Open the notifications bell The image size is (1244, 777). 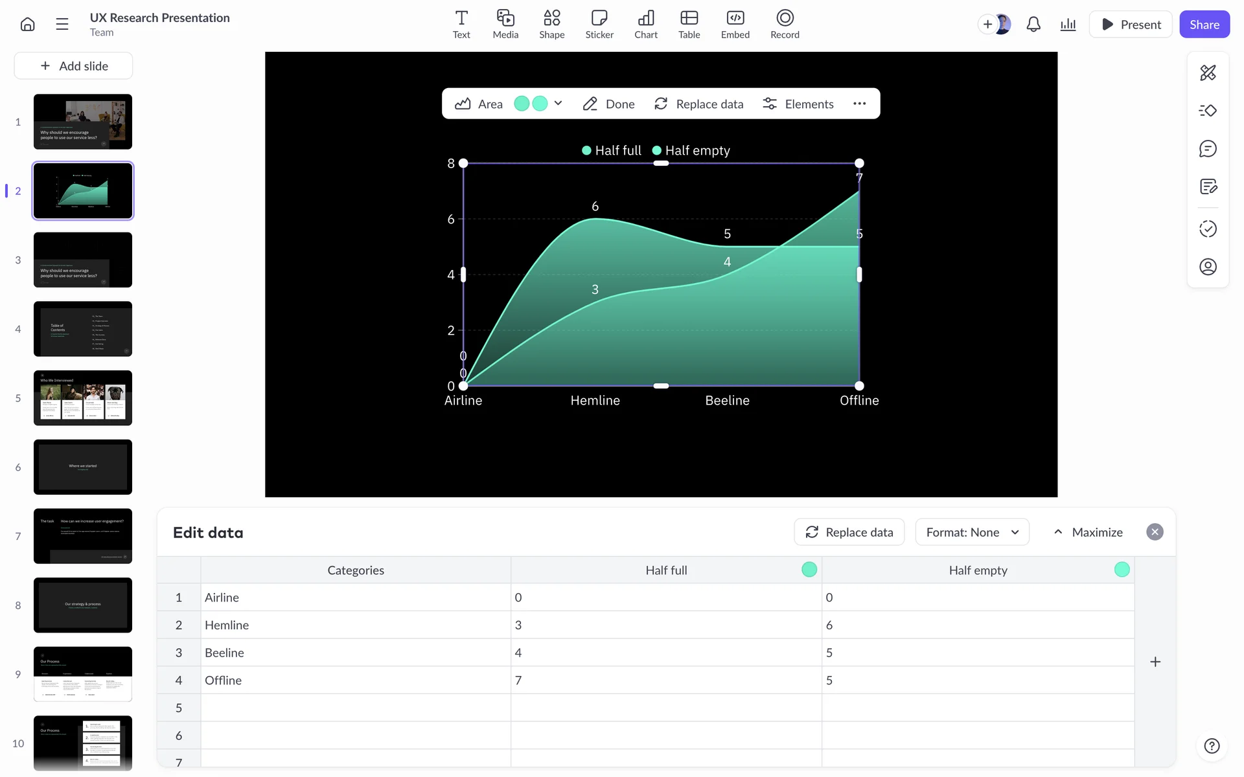coord(1033,25)
